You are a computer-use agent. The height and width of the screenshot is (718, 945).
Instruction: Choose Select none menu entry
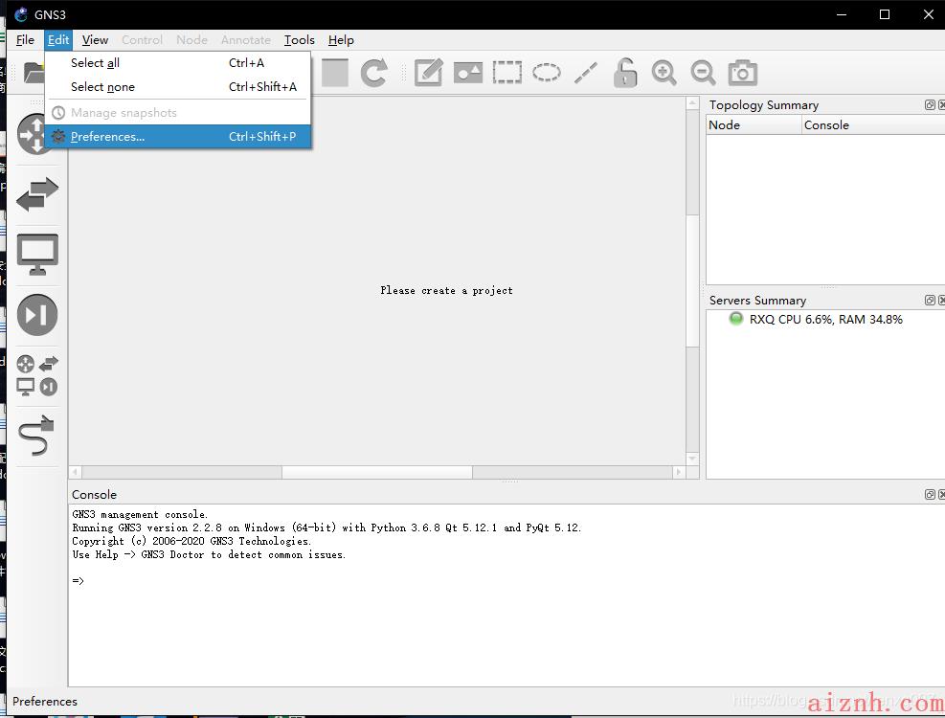(x=178, y=87)
